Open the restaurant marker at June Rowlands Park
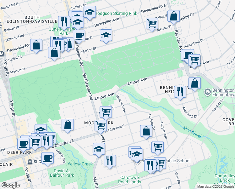Viewport: 235px width, 189px height. pos(64,22)
